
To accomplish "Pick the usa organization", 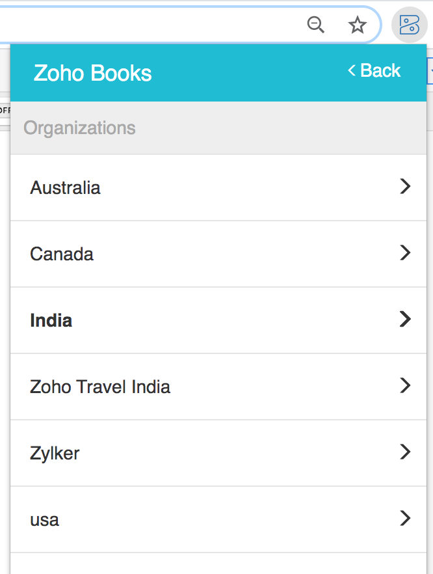I will point(44,519).
